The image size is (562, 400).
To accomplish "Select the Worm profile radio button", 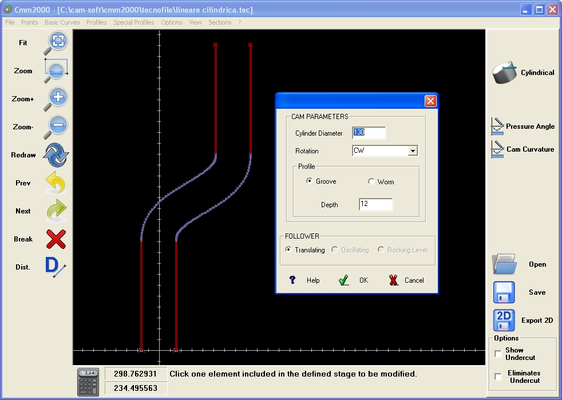I will tap(371, 181).
